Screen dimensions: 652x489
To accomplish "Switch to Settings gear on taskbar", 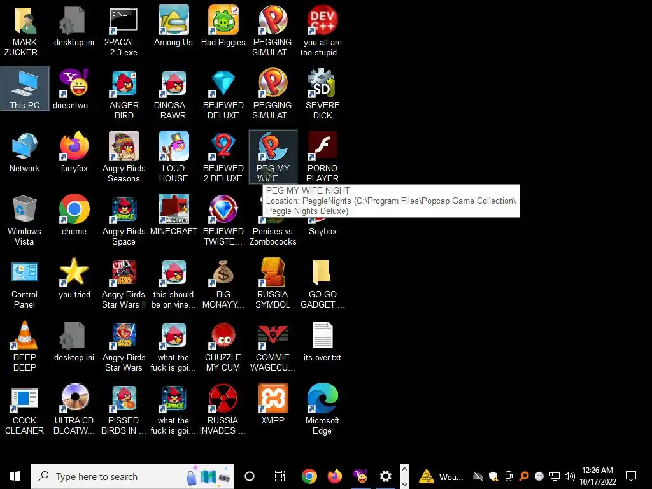I will [x=385, y=476].
